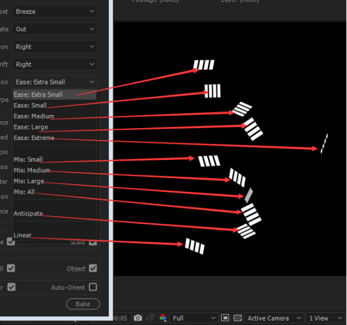The image size is (347, 325).
Task: Click the Bake button
Action: [83, 304]
